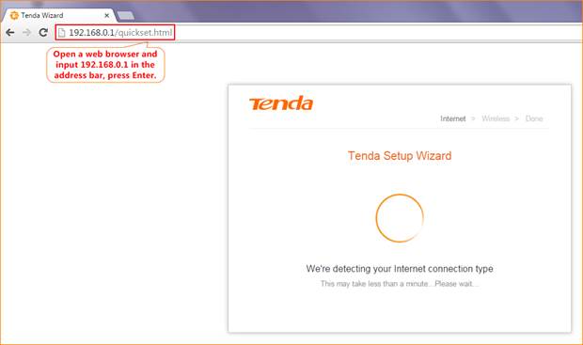Image resolution: width=583 pixels, height=345 pixels.
Task: Click the 'Please wait' subtitle text
Action: (457, 284)
